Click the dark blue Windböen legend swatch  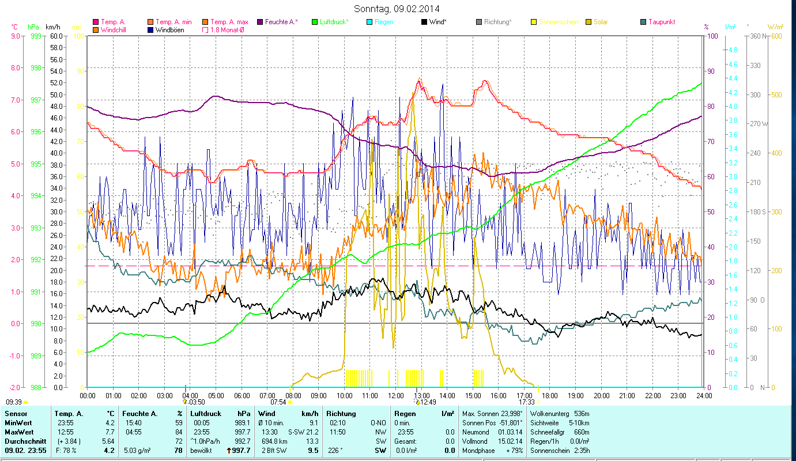pyautogui.click(x=151, y=29)
